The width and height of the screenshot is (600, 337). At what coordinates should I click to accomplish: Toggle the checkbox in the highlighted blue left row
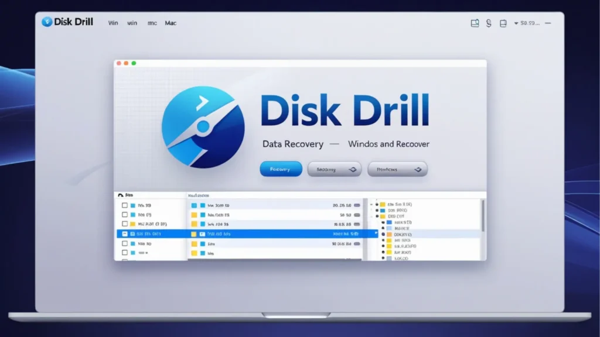125,233
